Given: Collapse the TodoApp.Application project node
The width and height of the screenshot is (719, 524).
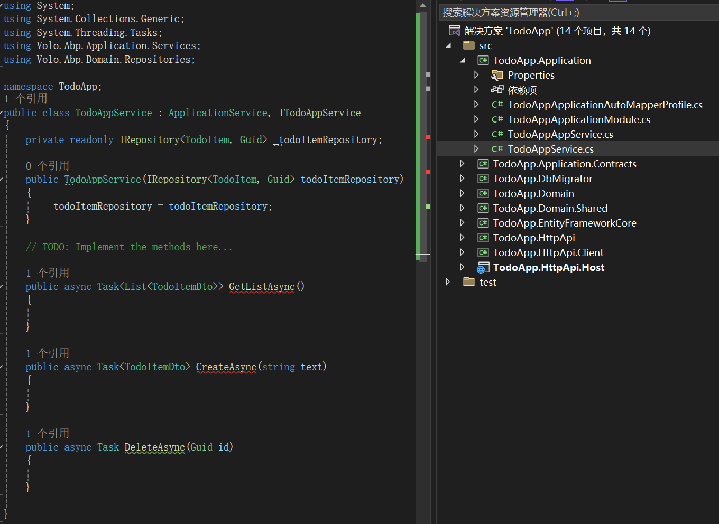Looking at the screenshot, I should coord(463,61).
